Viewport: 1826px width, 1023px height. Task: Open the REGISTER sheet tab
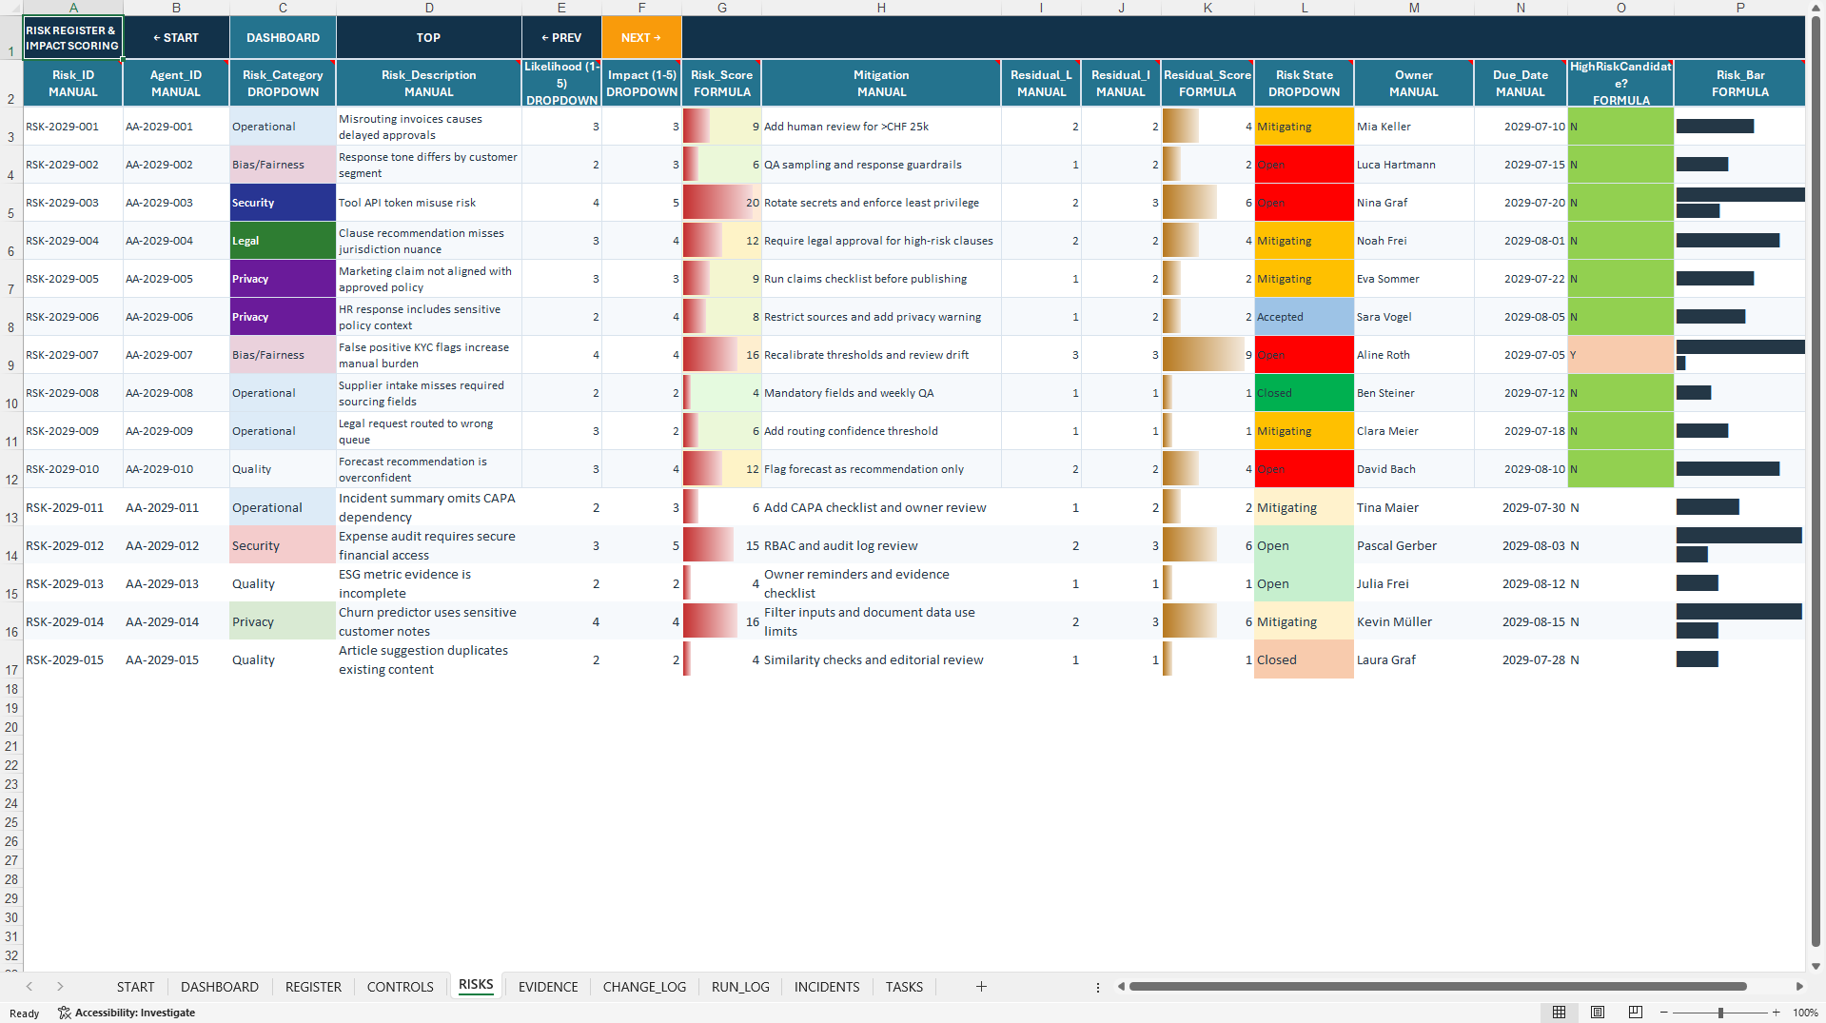[313, 987]
